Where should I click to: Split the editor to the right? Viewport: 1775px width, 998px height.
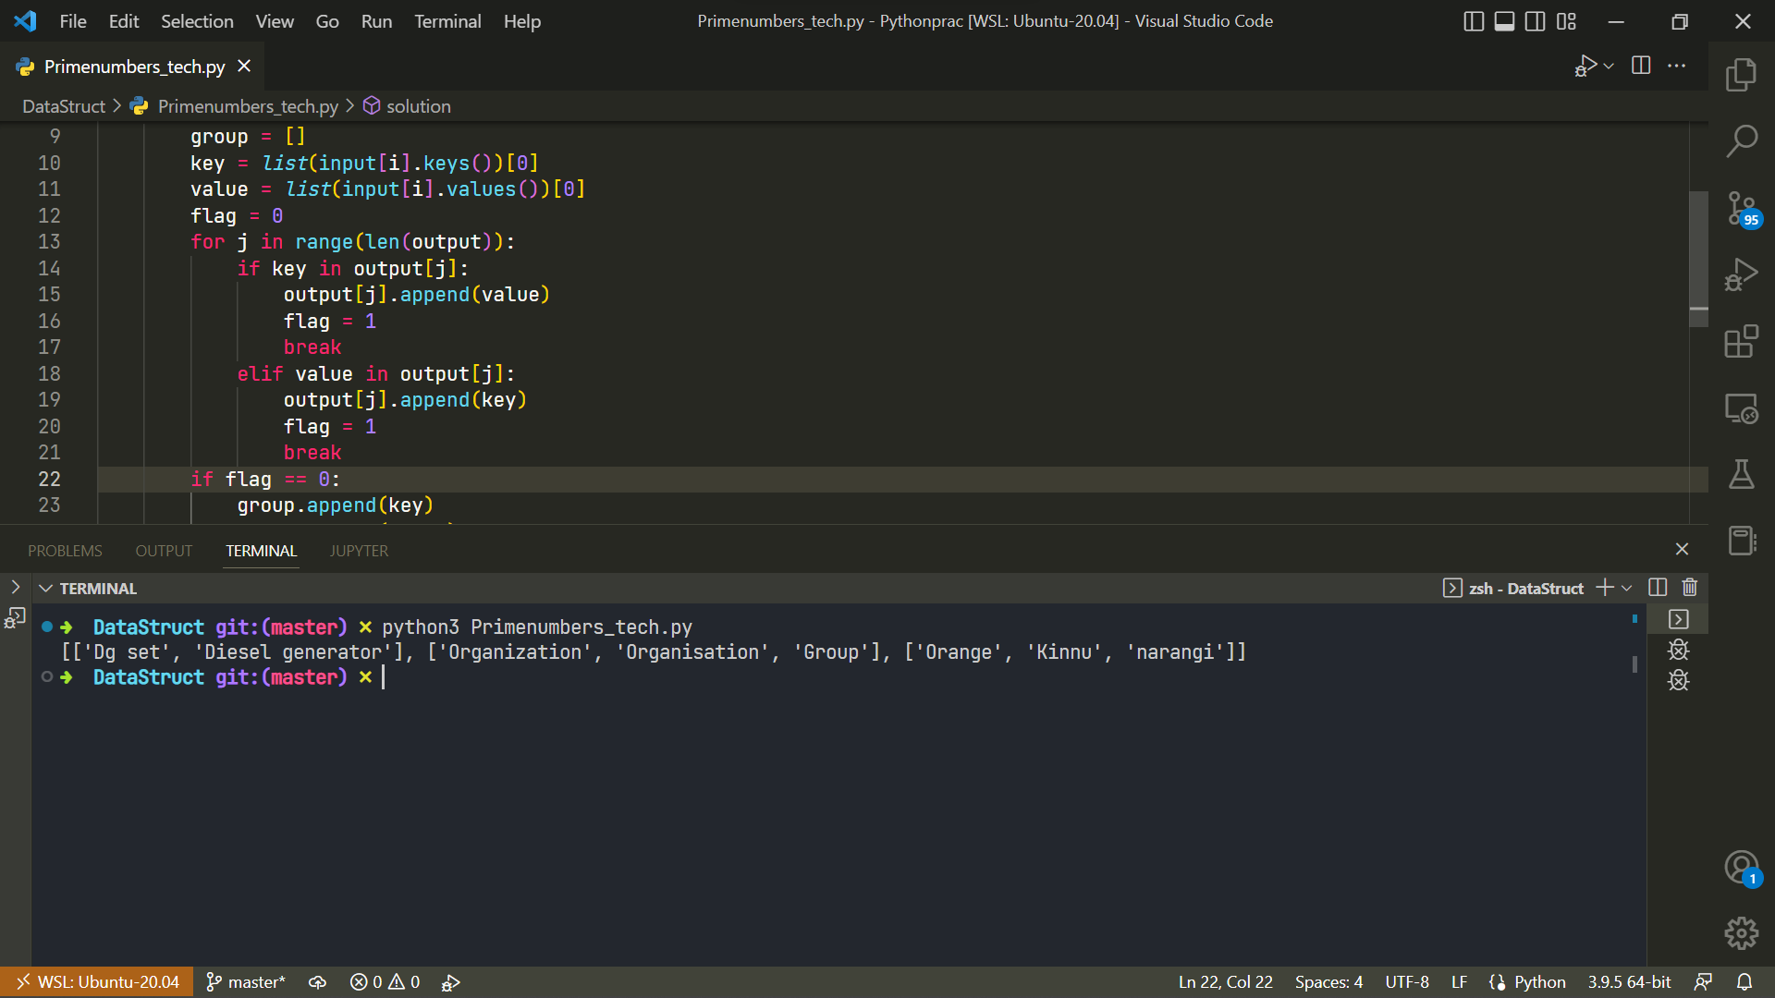click(x=1641, y=66)
